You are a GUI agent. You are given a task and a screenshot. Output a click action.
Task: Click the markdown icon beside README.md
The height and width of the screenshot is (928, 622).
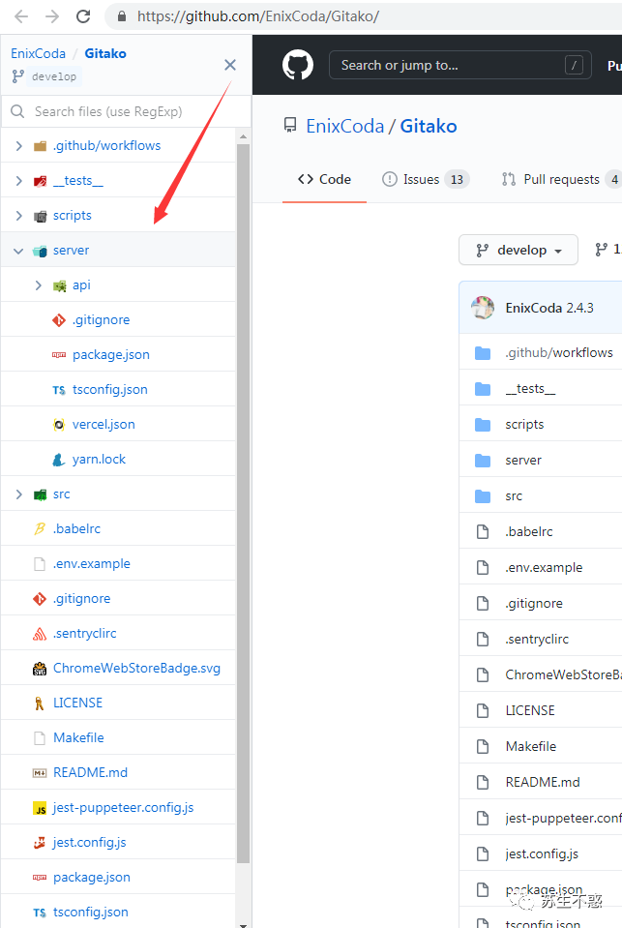click(x=40, y=773)
